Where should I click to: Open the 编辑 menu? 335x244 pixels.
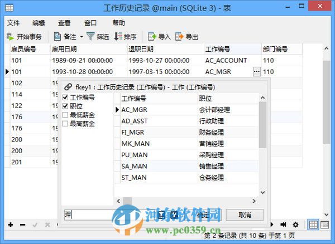pos(39,23)
